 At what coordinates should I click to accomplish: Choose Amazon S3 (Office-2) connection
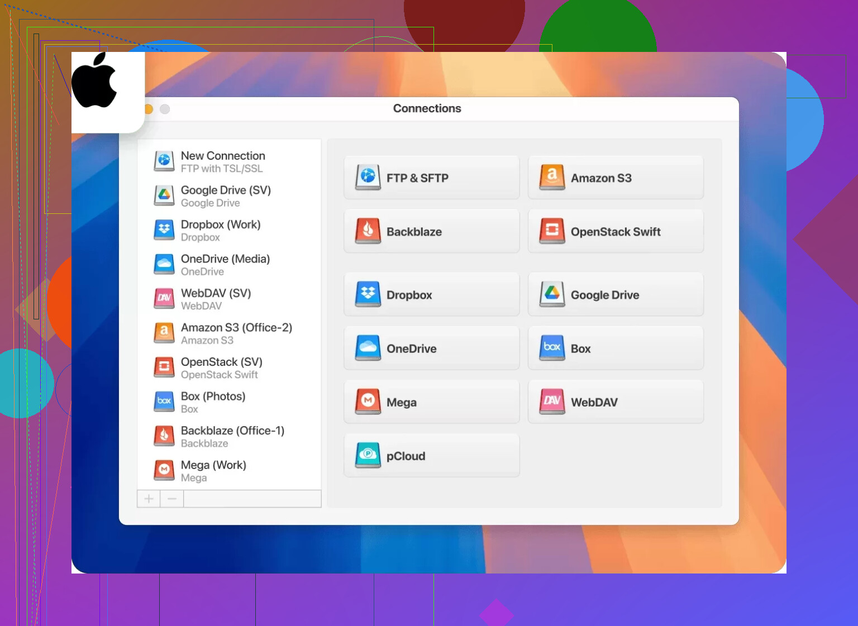point(236,333)
